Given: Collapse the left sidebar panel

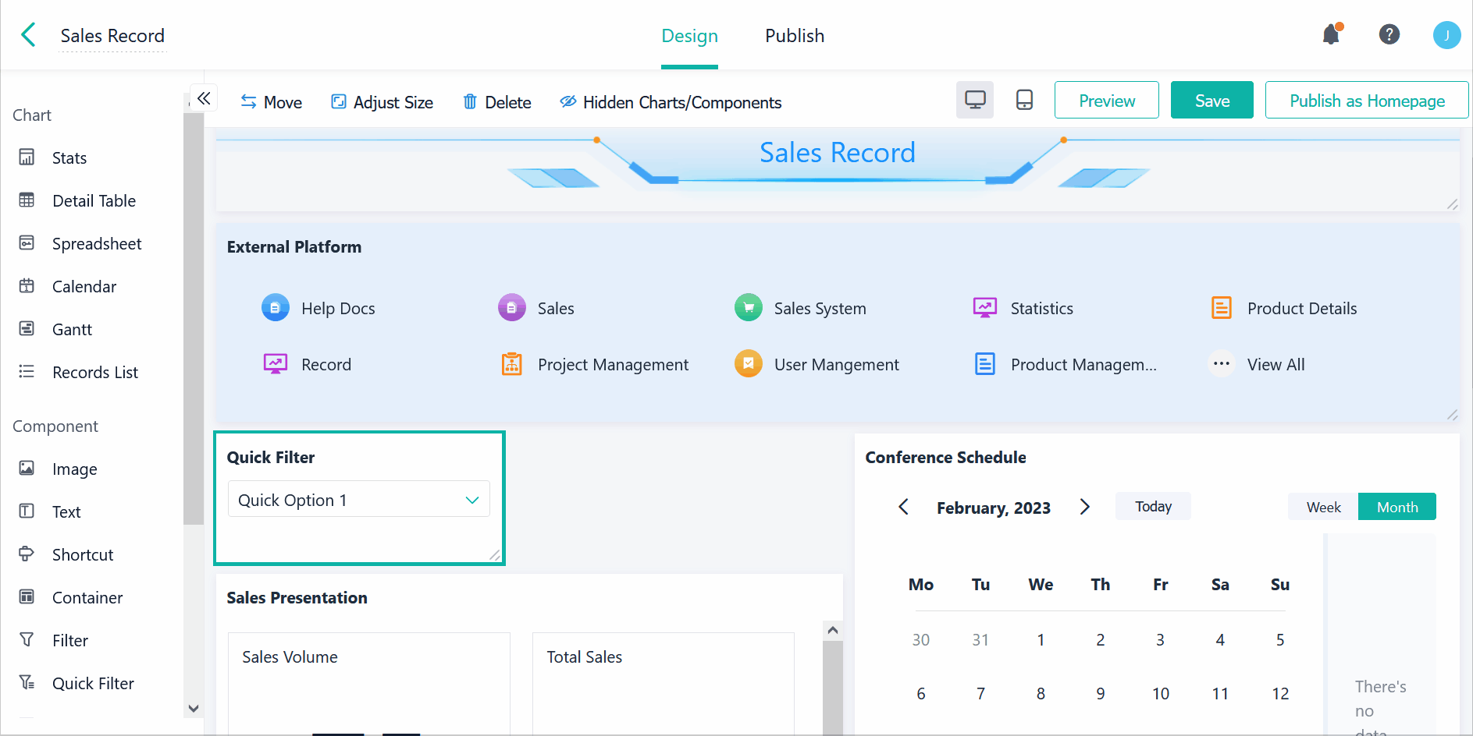Looking at the screenshot, I should click(x=204, y=98).
